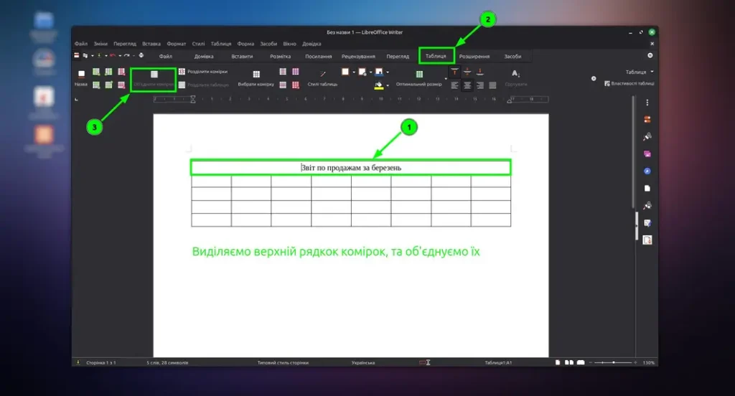Open the sidebar Styles deck icon

pos(647,137)
